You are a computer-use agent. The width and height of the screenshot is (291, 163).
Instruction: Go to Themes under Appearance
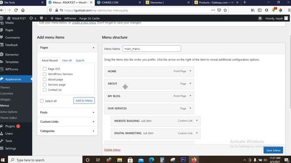[5, 87]
